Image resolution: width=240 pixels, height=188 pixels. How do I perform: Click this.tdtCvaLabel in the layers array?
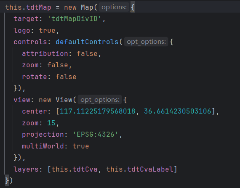(x=140, y=169)
